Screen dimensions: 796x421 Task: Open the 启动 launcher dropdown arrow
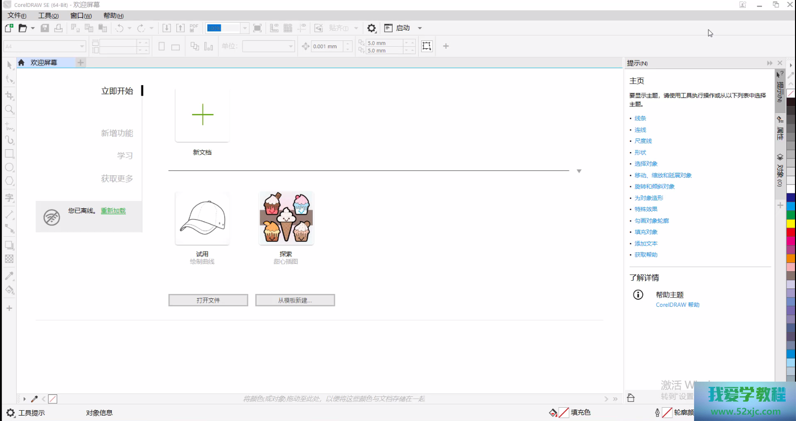(x=420, y=28)
